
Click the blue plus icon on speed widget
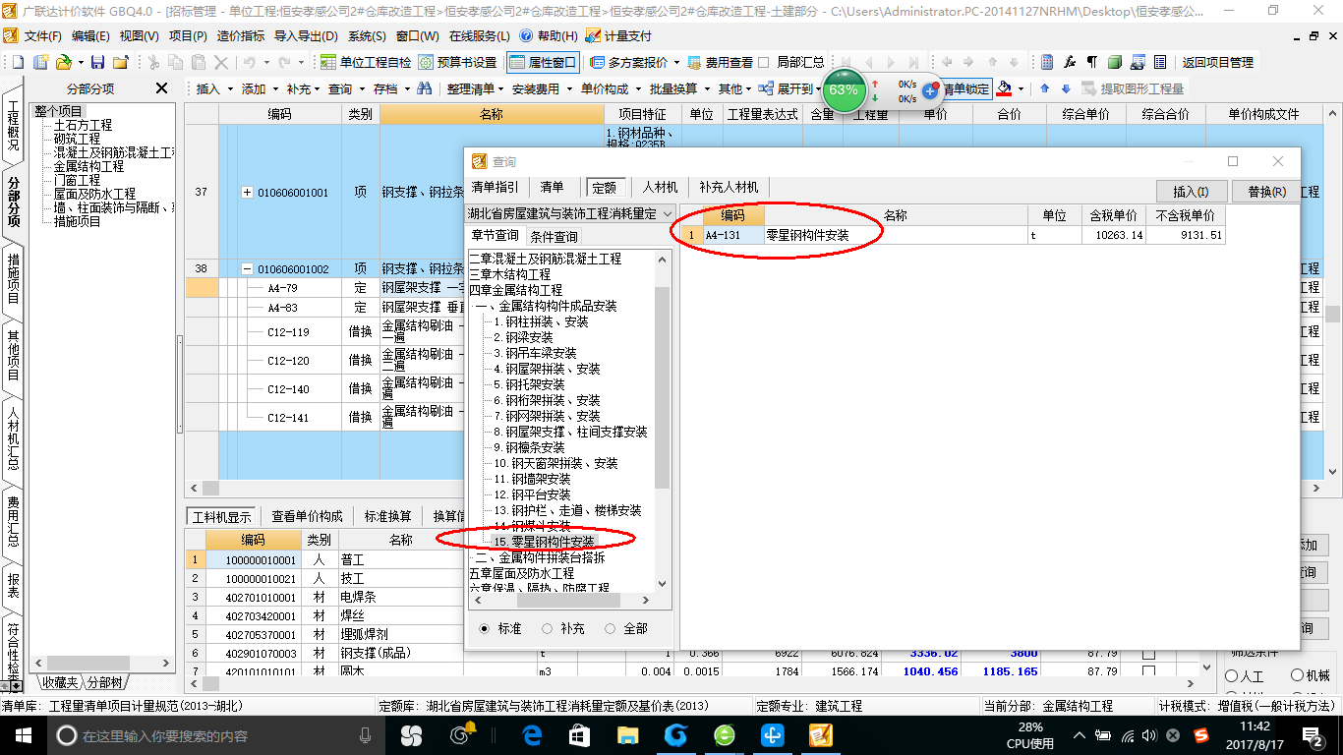tap(929, 89)
